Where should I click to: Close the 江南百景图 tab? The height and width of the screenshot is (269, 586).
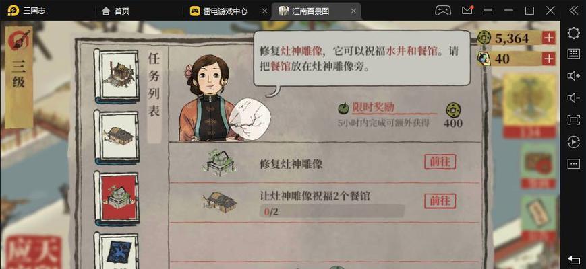[x=353, y=11]
